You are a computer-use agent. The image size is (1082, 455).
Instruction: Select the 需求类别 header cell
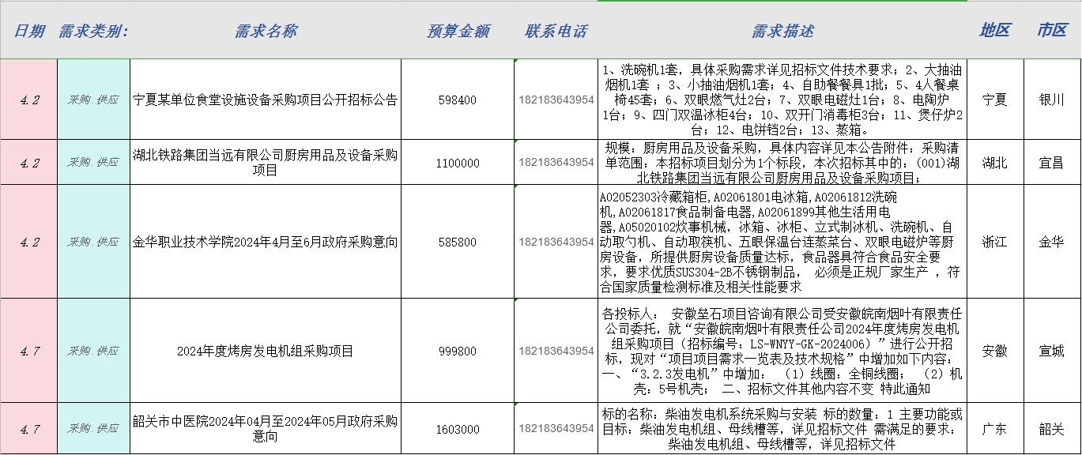coord(93,31)
